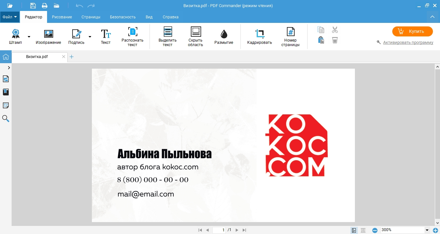440x234 pixels.
Task: Open the 300% zoom level dropdown
Action: coord(427,230)
